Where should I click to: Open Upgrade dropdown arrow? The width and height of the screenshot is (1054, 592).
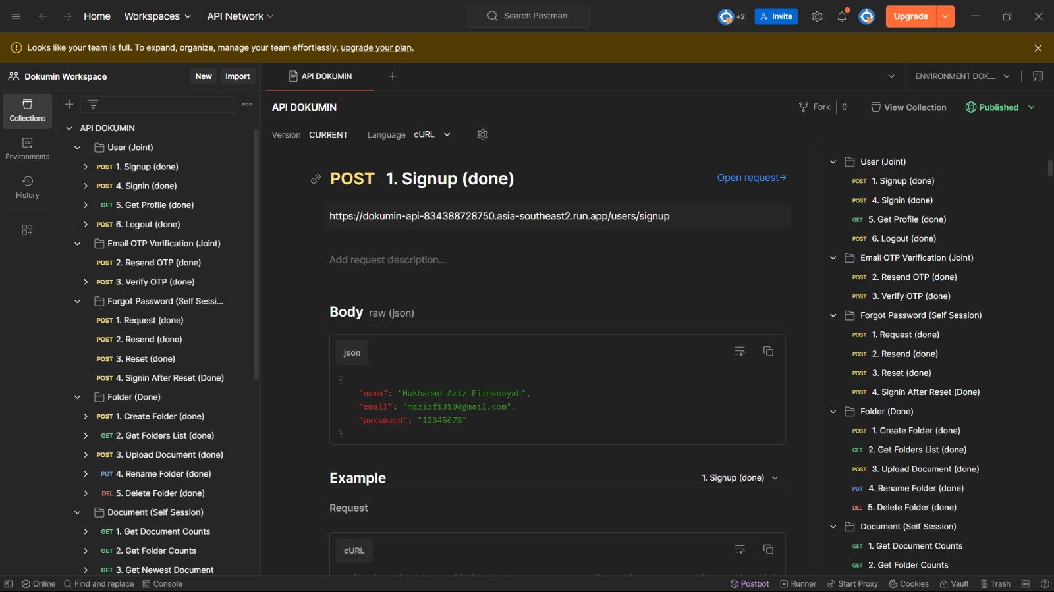(x=945, y=16)
